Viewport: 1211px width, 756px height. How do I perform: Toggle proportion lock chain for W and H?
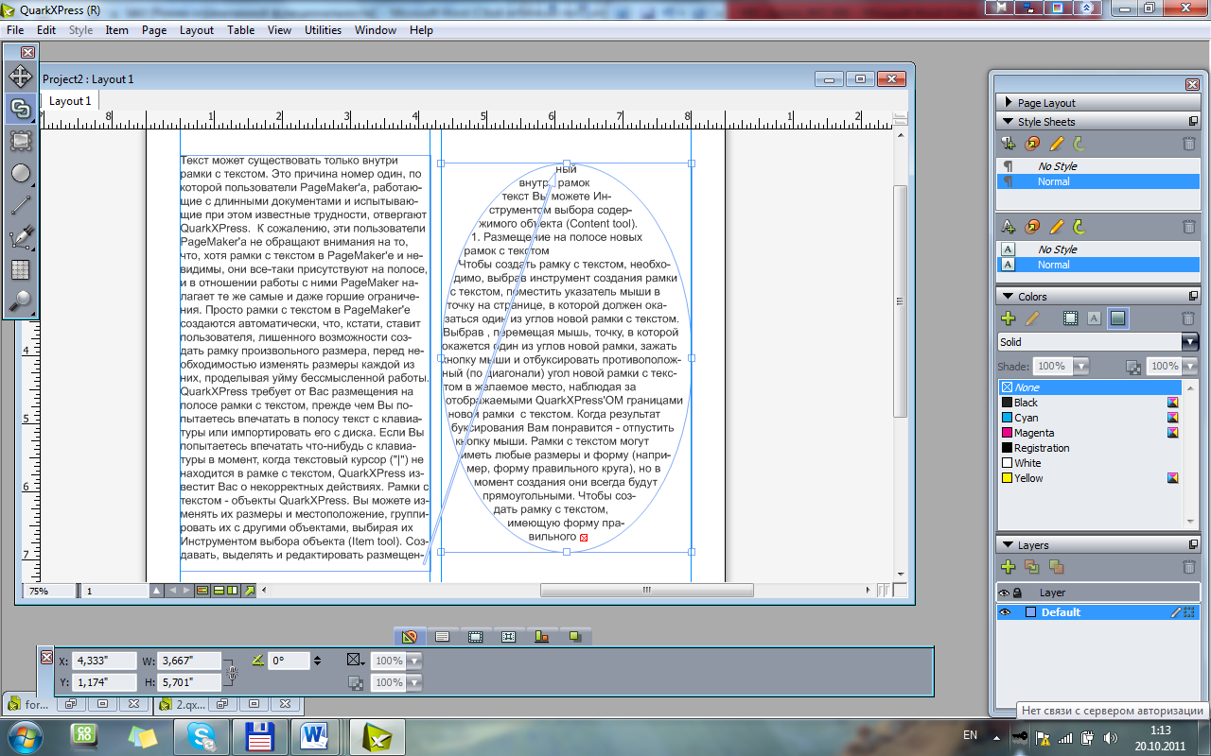click(x=232, y=673)
